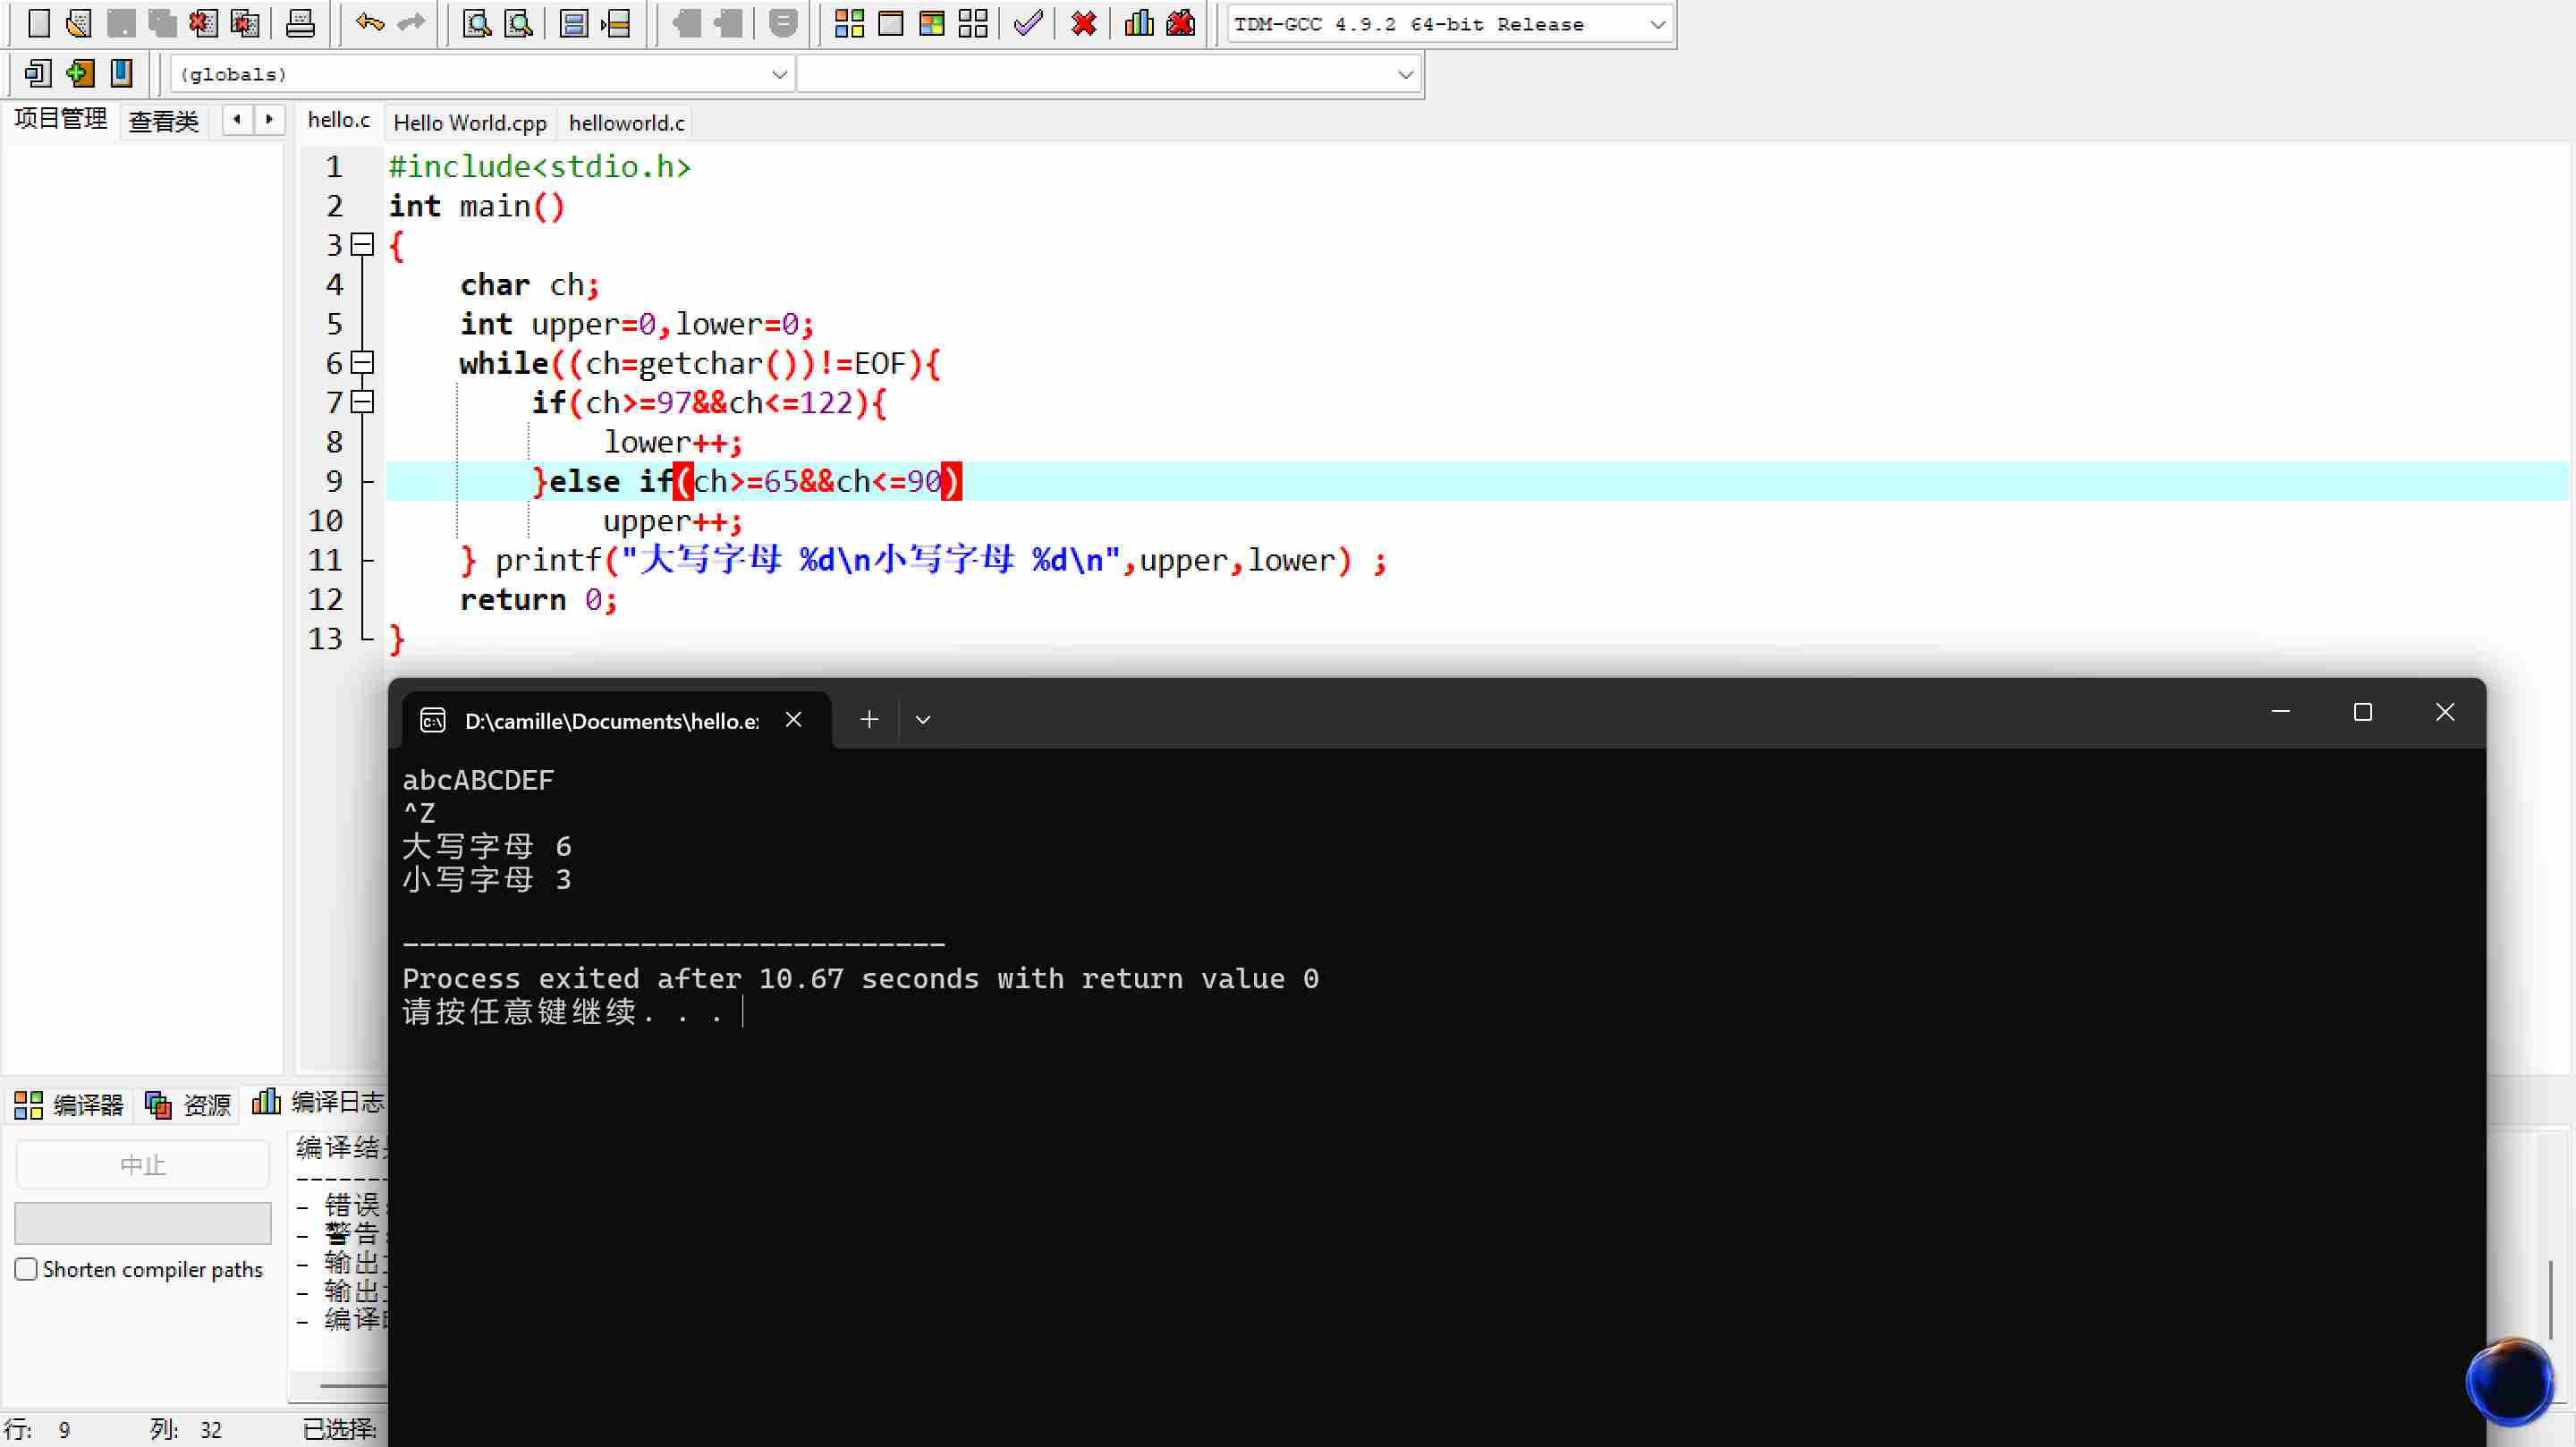
Task: Click the New file toolbar icon
Action: pyautogui.click(x=38, y=23)
